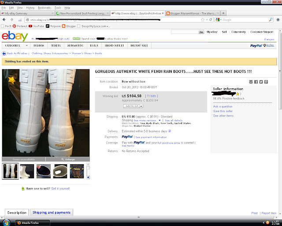
Task: Switch to the New Personalized Skull Printing tab
Action: (x=82, y=13)
